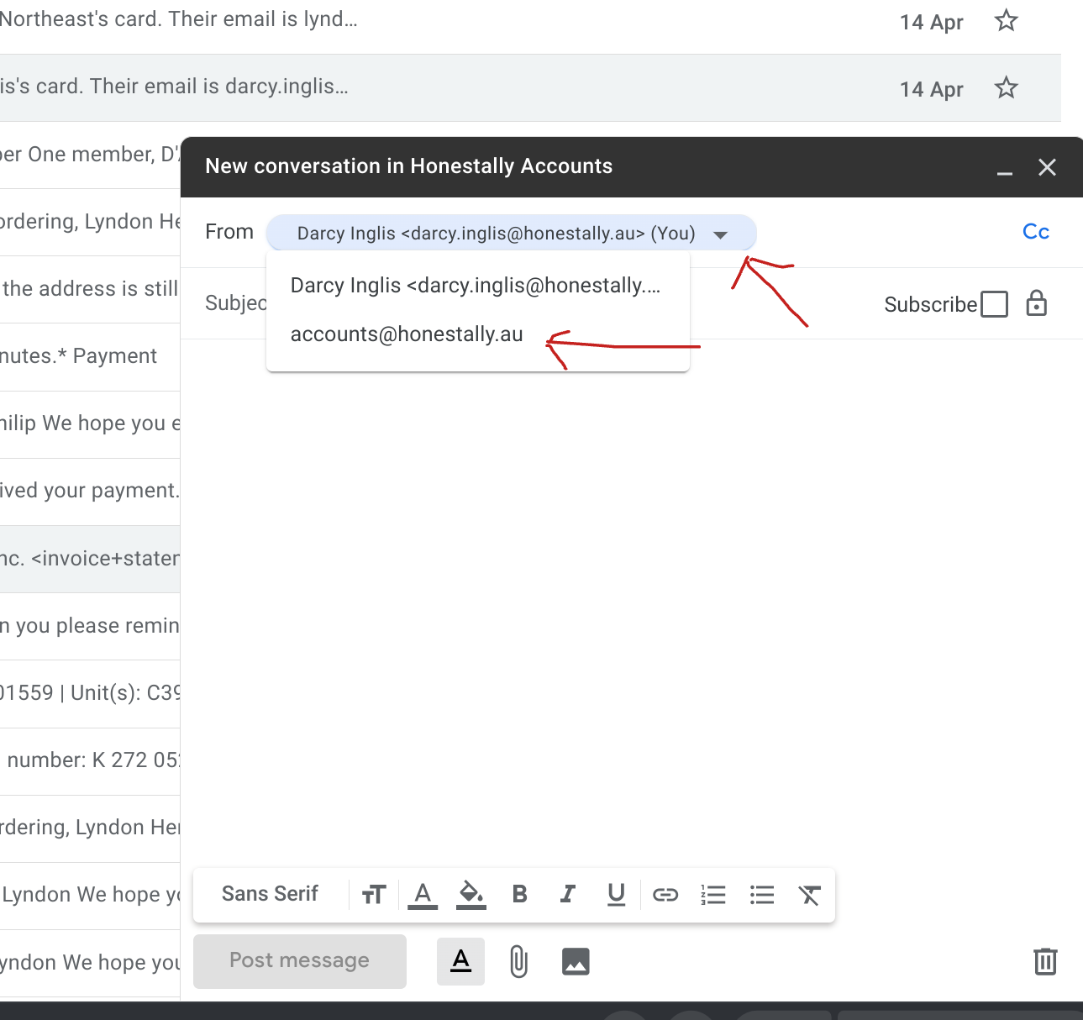
Task: Underline the selected text
Action: click(616, 895)
